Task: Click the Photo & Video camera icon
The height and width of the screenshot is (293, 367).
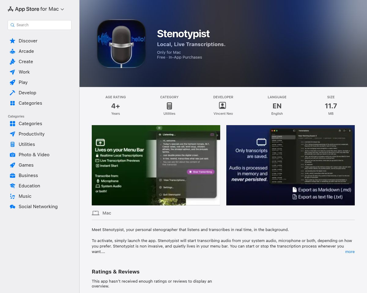Action: pos(13,155)
